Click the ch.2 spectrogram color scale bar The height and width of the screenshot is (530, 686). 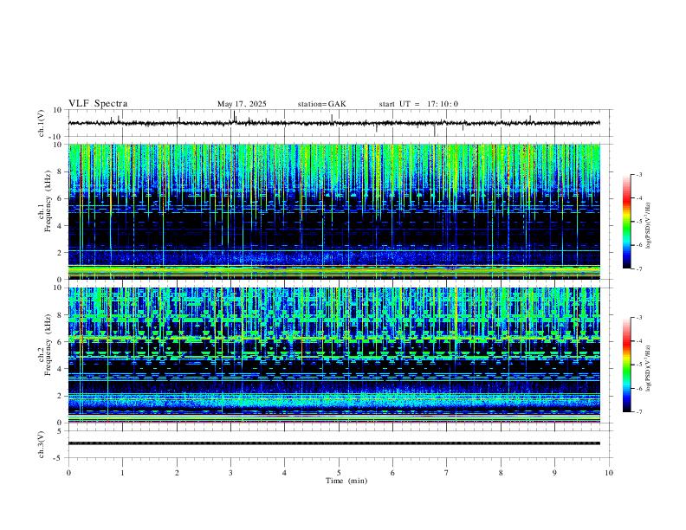click(x=626, y=365)
